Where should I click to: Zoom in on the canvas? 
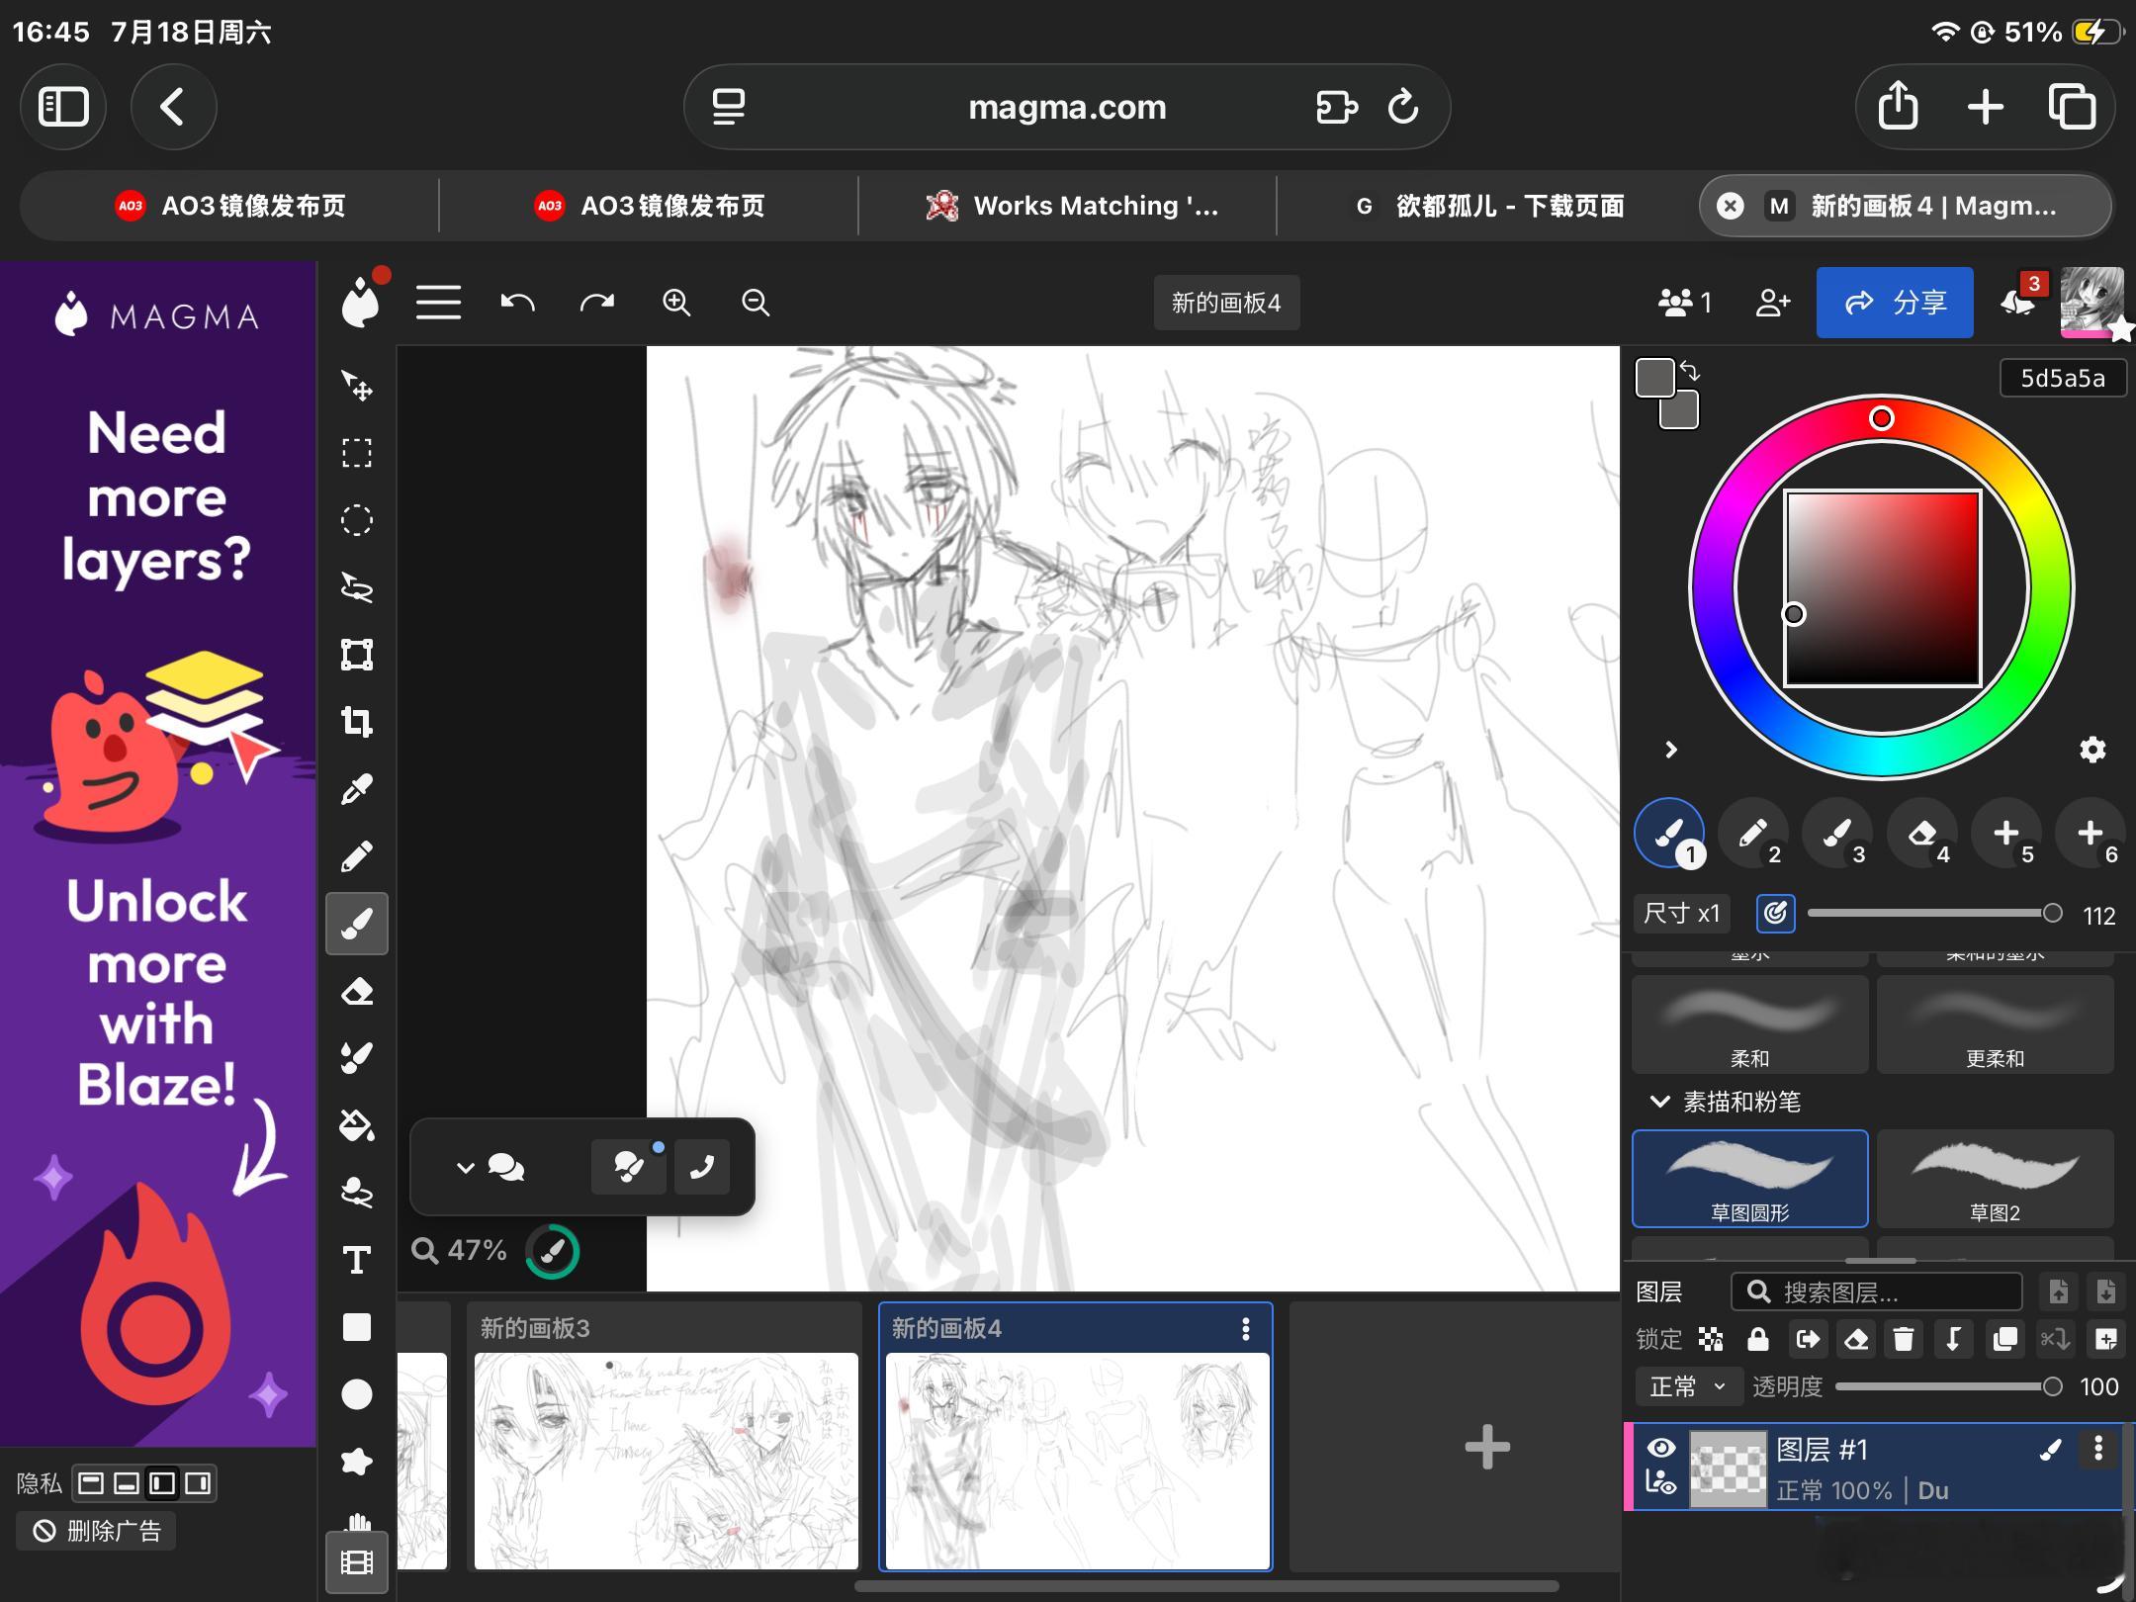(676, 303)
